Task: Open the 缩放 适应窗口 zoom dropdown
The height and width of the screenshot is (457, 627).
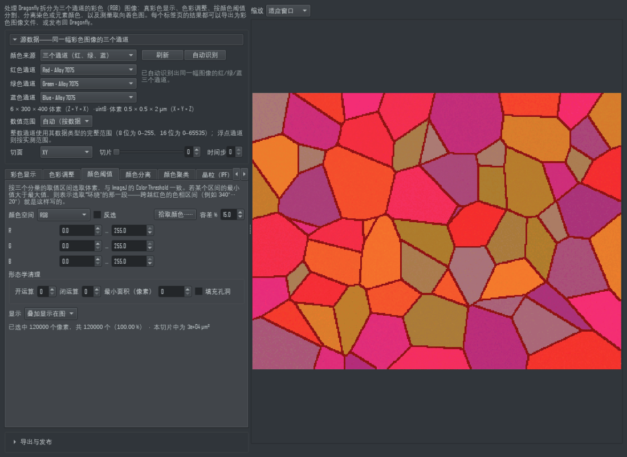Action: (x=288, y=11)
